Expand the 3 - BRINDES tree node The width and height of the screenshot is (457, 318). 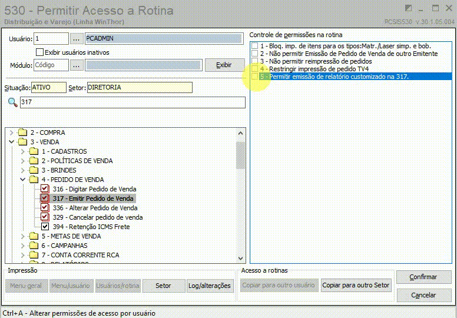23,171
